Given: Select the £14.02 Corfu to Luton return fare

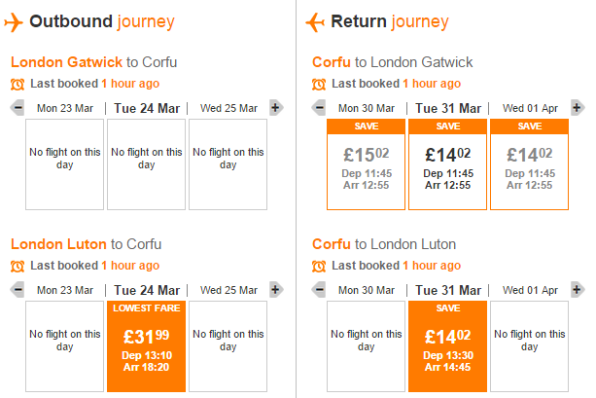Looking at the screenshot, I should [x=448, y=346].
